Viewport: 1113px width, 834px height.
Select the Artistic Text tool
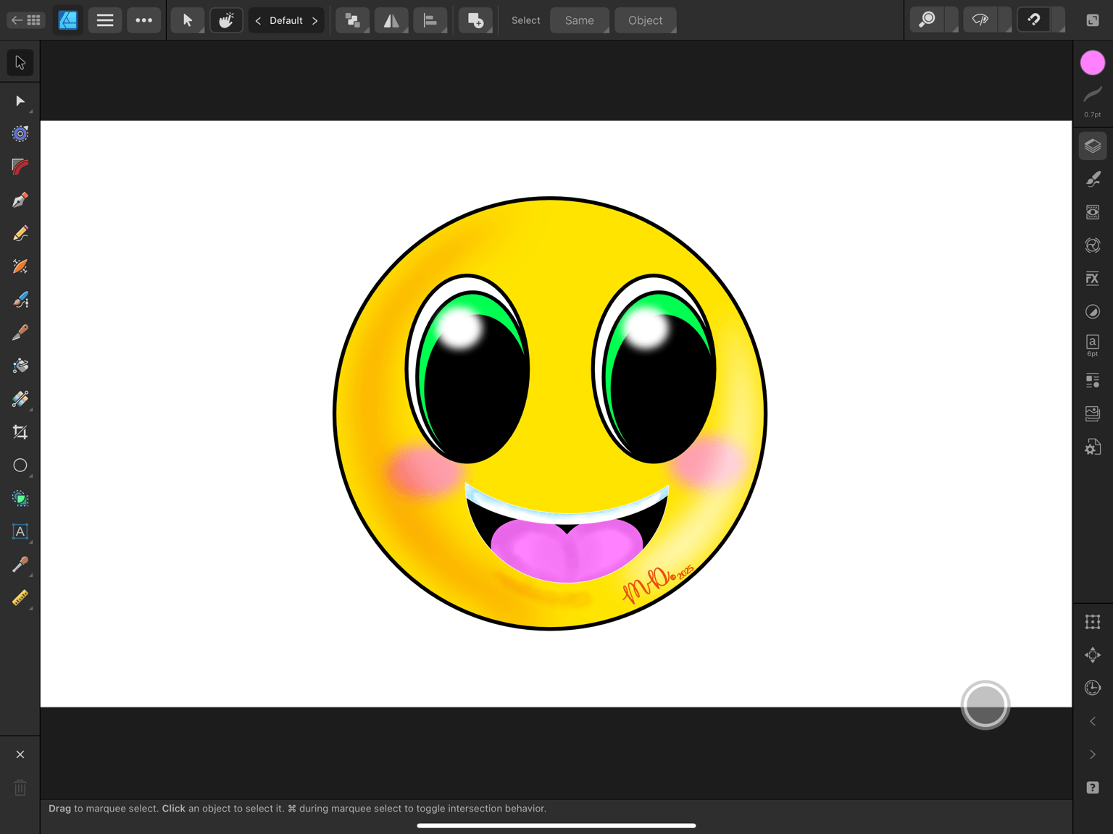(x=20, y=532)
